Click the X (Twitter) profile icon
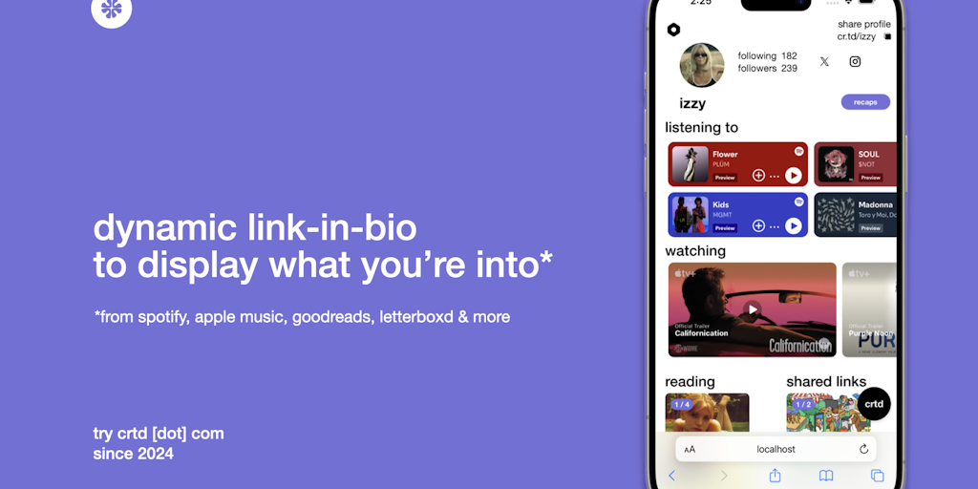Screen dimensions: 978x489 [824, 62]
